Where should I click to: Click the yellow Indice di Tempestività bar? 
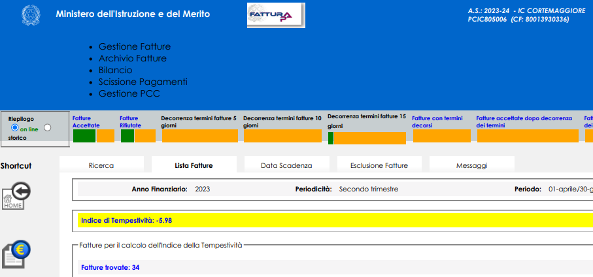pyautogui.click(x=333, y=220)
